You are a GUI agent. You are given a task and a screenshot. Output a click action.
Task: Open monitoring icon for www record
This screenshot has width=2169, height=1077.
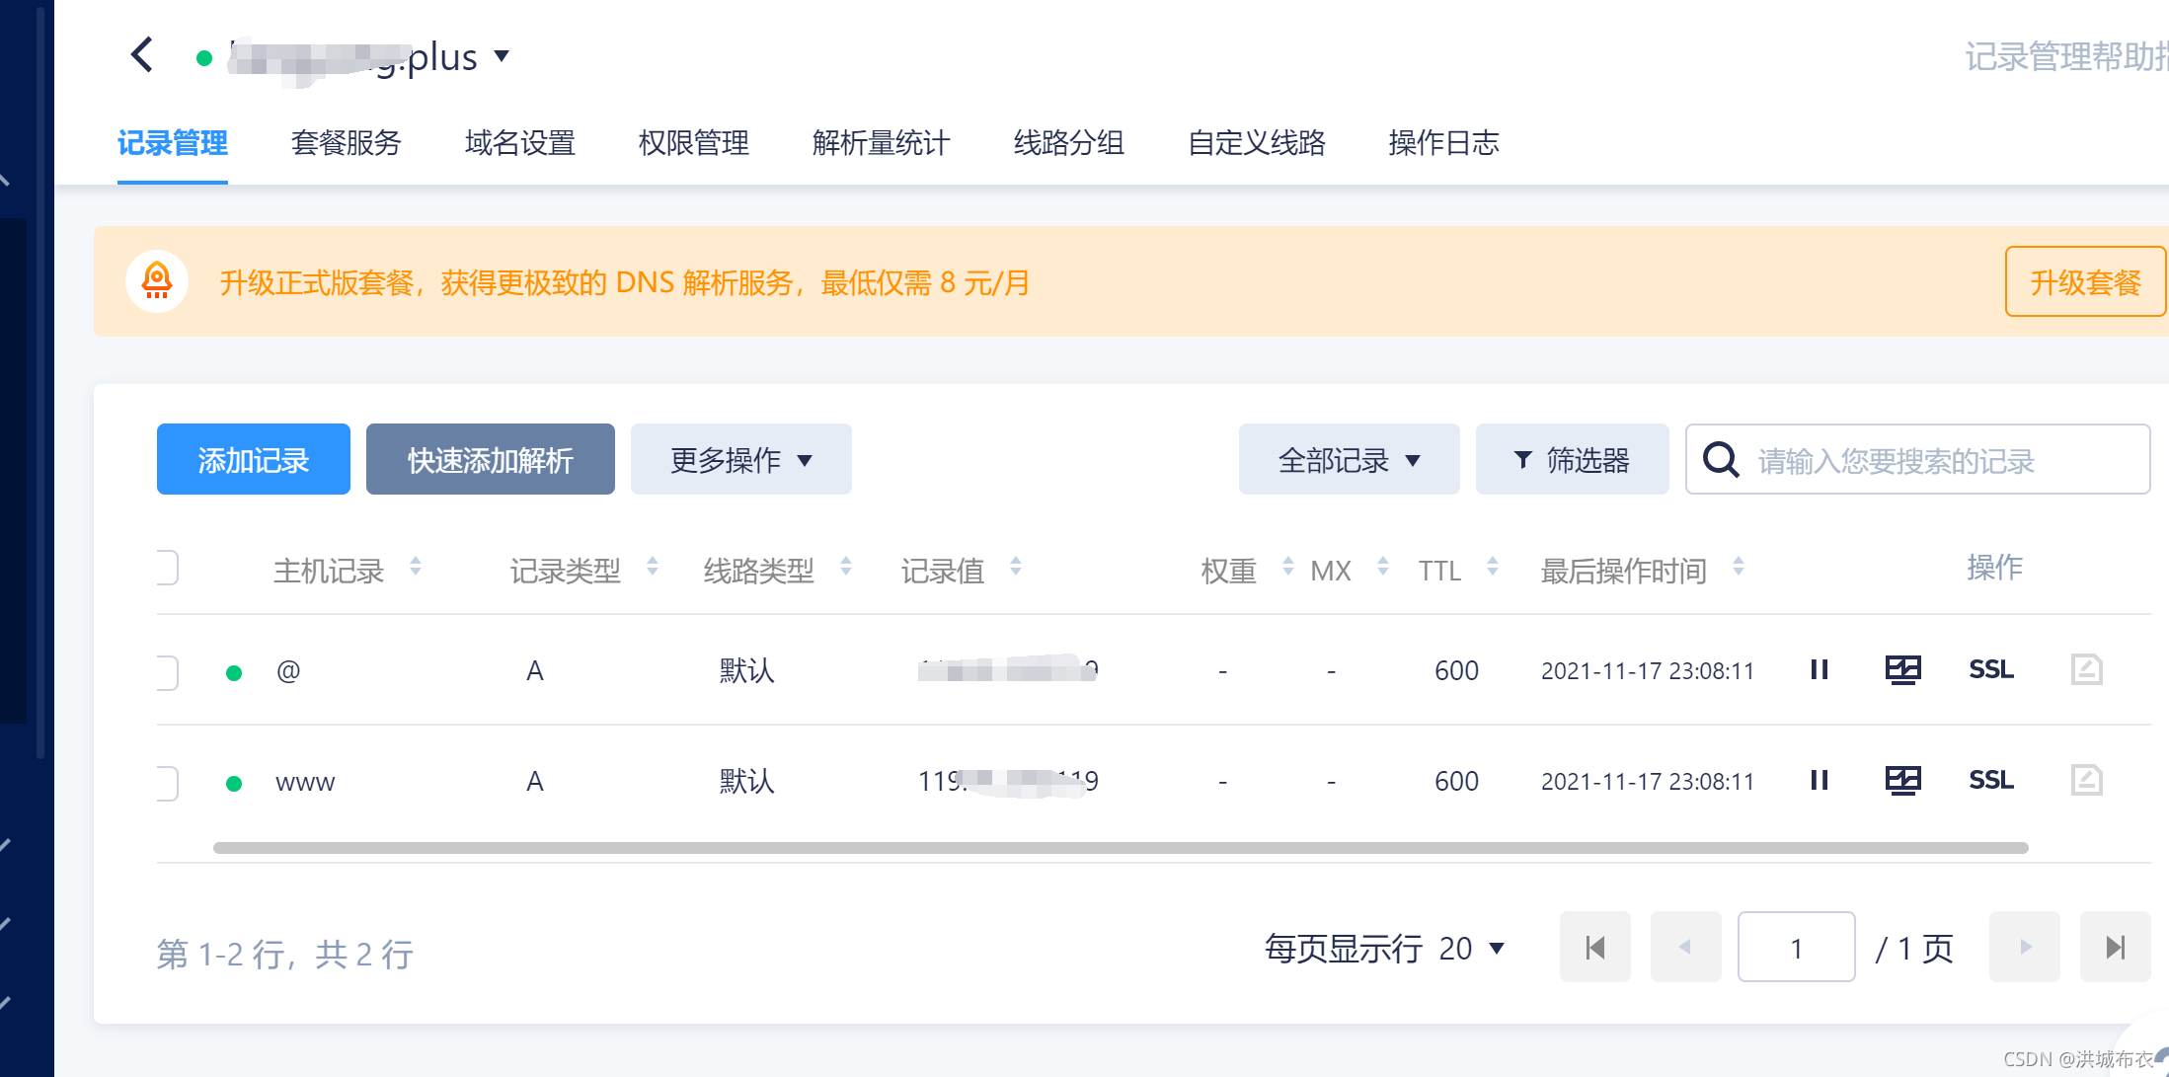point(1902,781)
